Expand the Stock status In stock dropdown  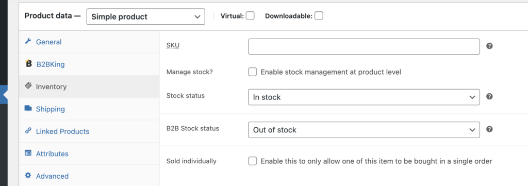tap(364, 97)
